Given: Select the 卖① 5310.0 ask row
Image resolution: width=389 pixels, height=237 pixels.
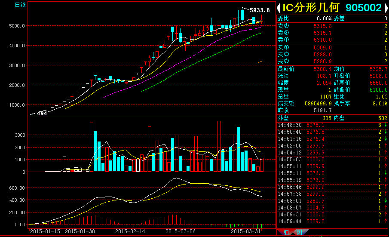Looking at the screenshot, I should (x=332, y=40).
